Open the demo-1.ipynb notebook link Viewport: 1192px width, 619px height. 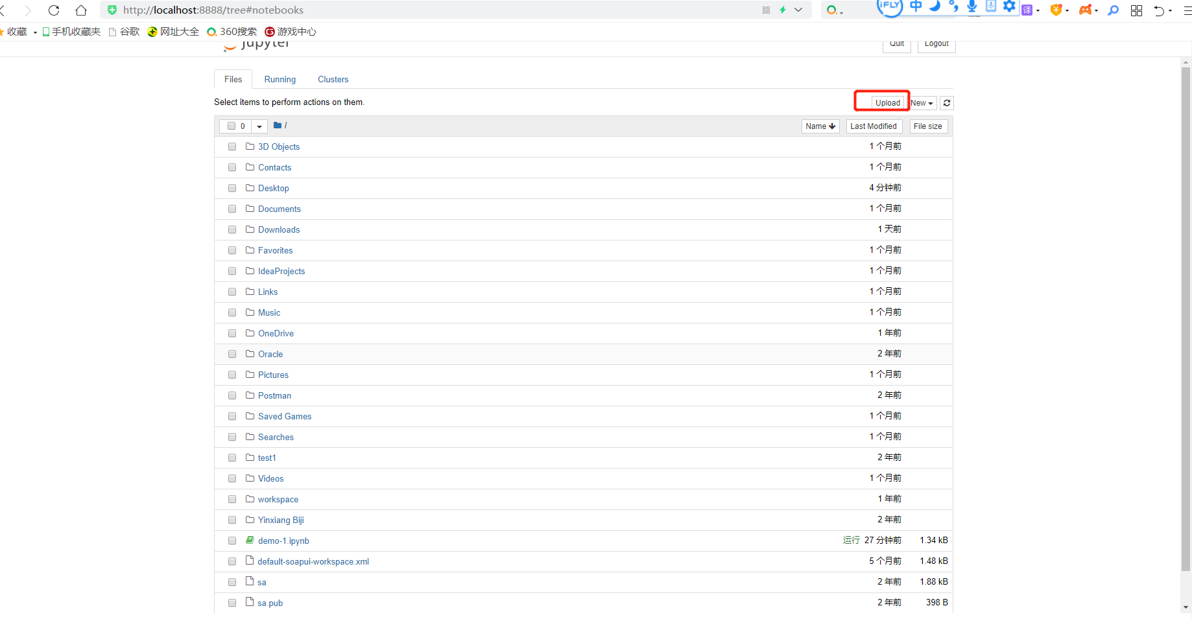click(x=283, y=541)
